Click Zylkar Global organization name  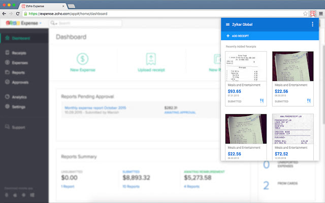pos(242,24)
